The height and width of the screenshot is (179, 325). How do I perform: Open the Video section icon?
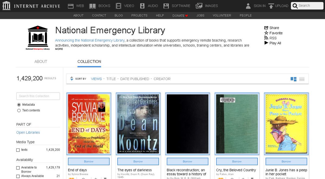(x=118, y=6)
